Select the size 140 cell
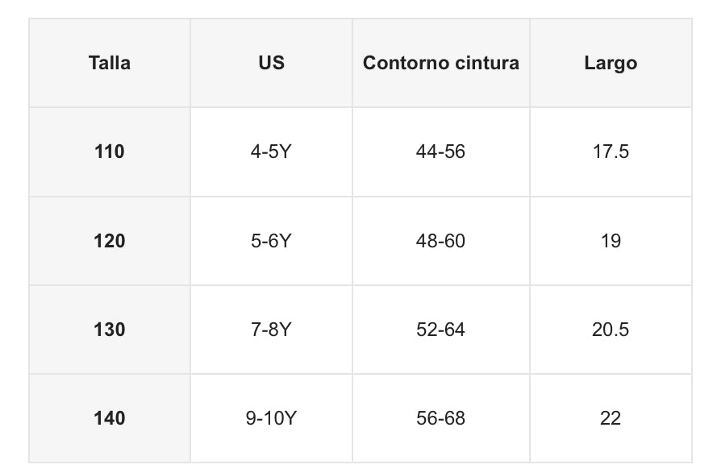 pyautogui.click(x=110, y=418)
